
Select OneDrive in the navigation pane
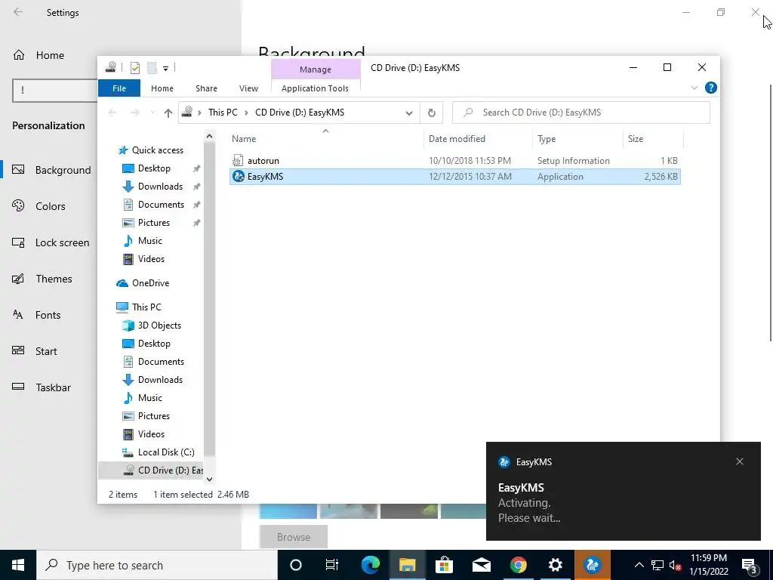[150, 283]
